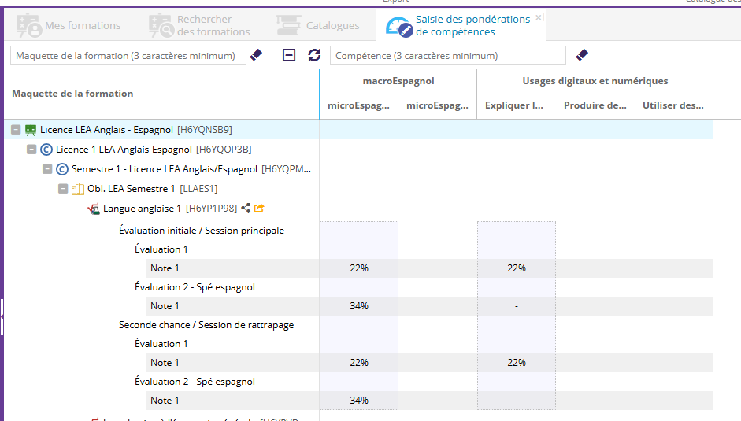Image resolution: width=741 pixels, height=421 pixels.
Task: Click the Obl. LEA Semestre 1 list icon
Action: (x=78, y=189)
